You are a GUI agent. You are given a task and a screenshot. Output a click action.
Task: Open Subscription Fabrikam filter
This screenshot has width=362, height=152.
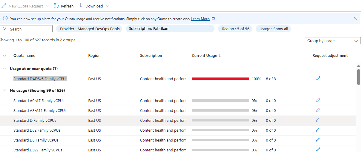tap(170, 29)
